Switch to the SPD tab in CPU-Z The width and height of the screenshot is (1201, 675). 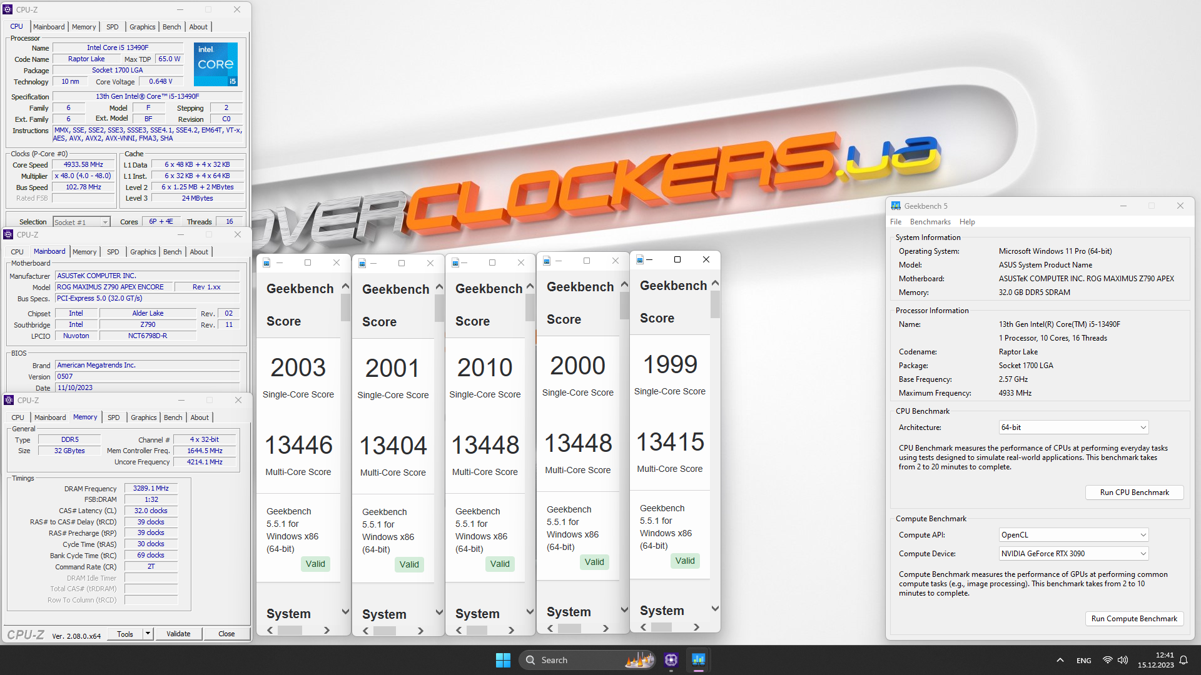coord(113,26)
